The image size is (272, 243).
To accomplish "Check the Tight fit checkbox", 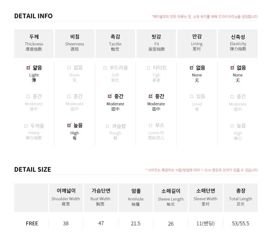I will 148,68.
